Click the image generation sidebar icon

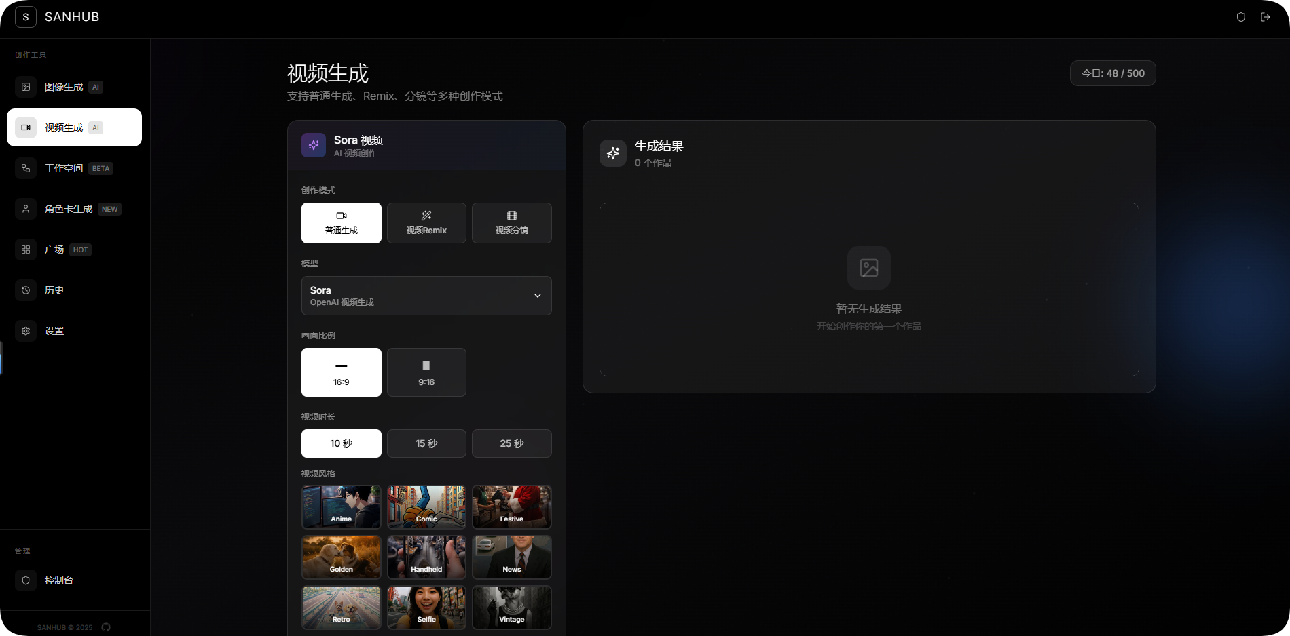[26, 87]
